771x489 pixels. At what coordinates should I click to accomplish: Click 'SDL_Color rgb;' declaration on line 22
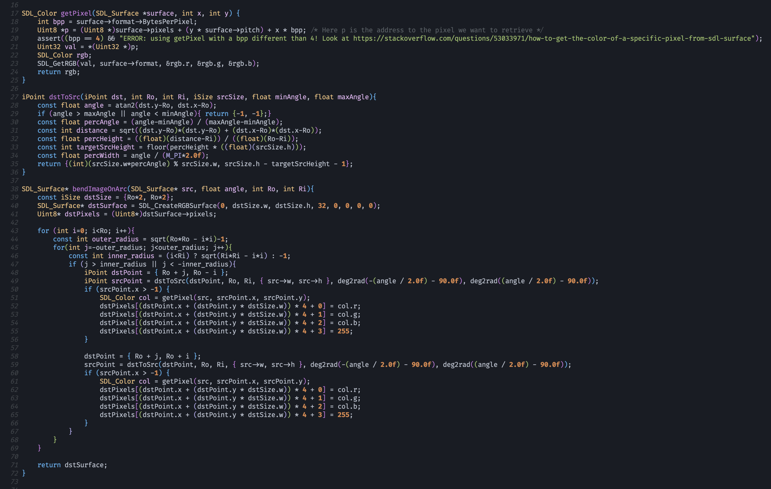click(64, 55)
